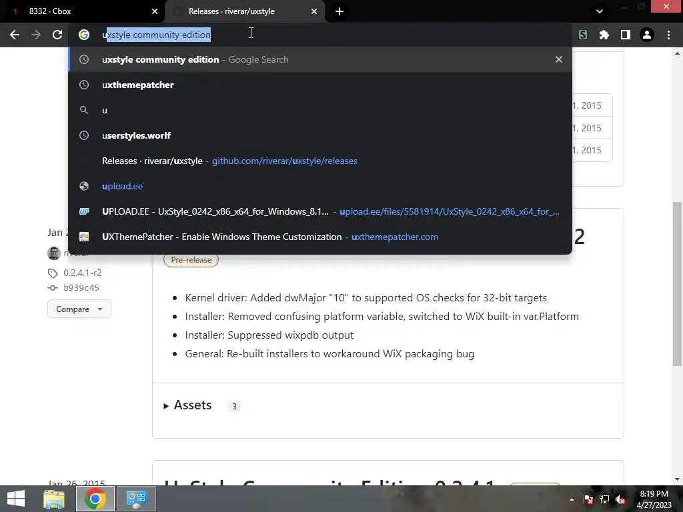Screen dimensions: 683x512
Task: Click the riverar avatar image
Action: 54,253
